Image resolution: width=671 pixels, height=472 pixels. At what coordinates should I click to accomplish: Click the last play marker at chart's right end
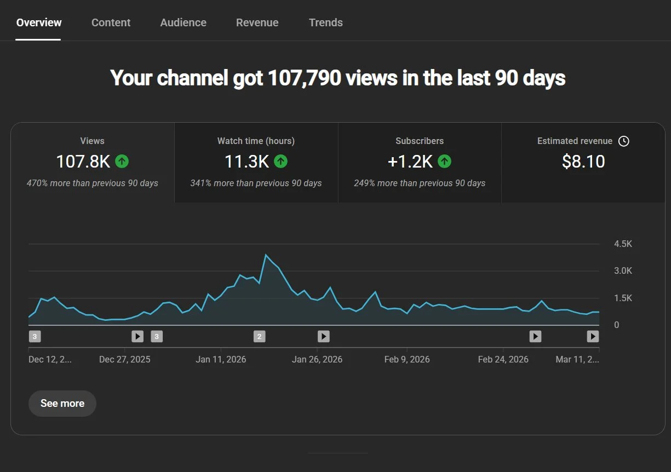coord(593,336)
